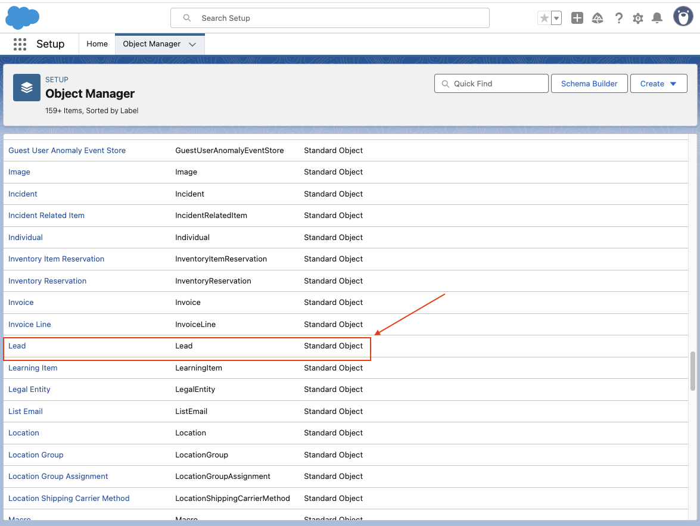Open the Trailhead guidance icon
The image size is (700, 526).
click(598, 18)
